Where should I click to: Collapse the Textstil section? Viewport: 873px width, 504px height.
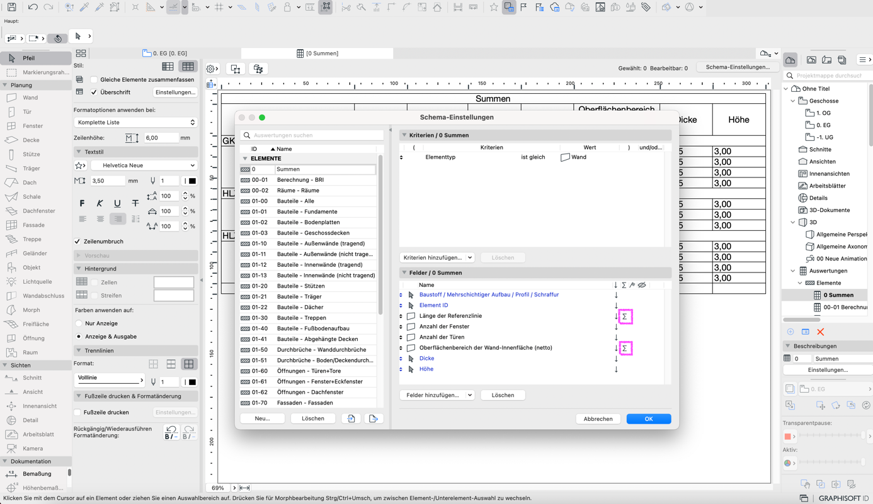(79, 152)
